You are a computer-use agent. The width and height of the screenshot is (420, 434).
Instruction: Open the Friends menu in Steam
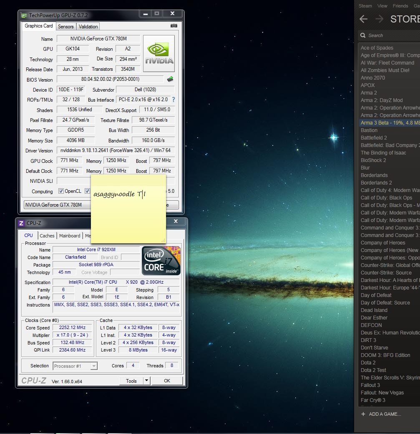click(x=400, y=6)
